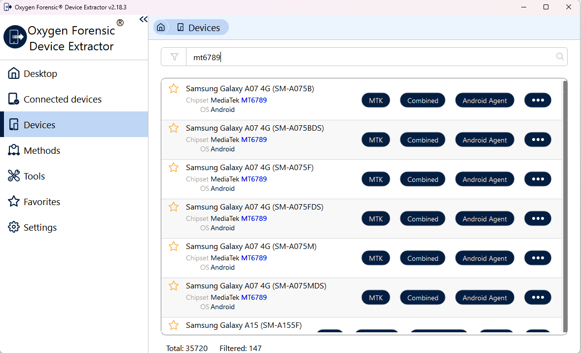Open Methods section
581x353 pixels.
74,150
